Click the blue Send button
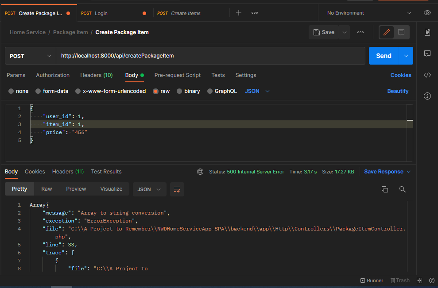This screenshot has width=438, height=288. (384, 56)
